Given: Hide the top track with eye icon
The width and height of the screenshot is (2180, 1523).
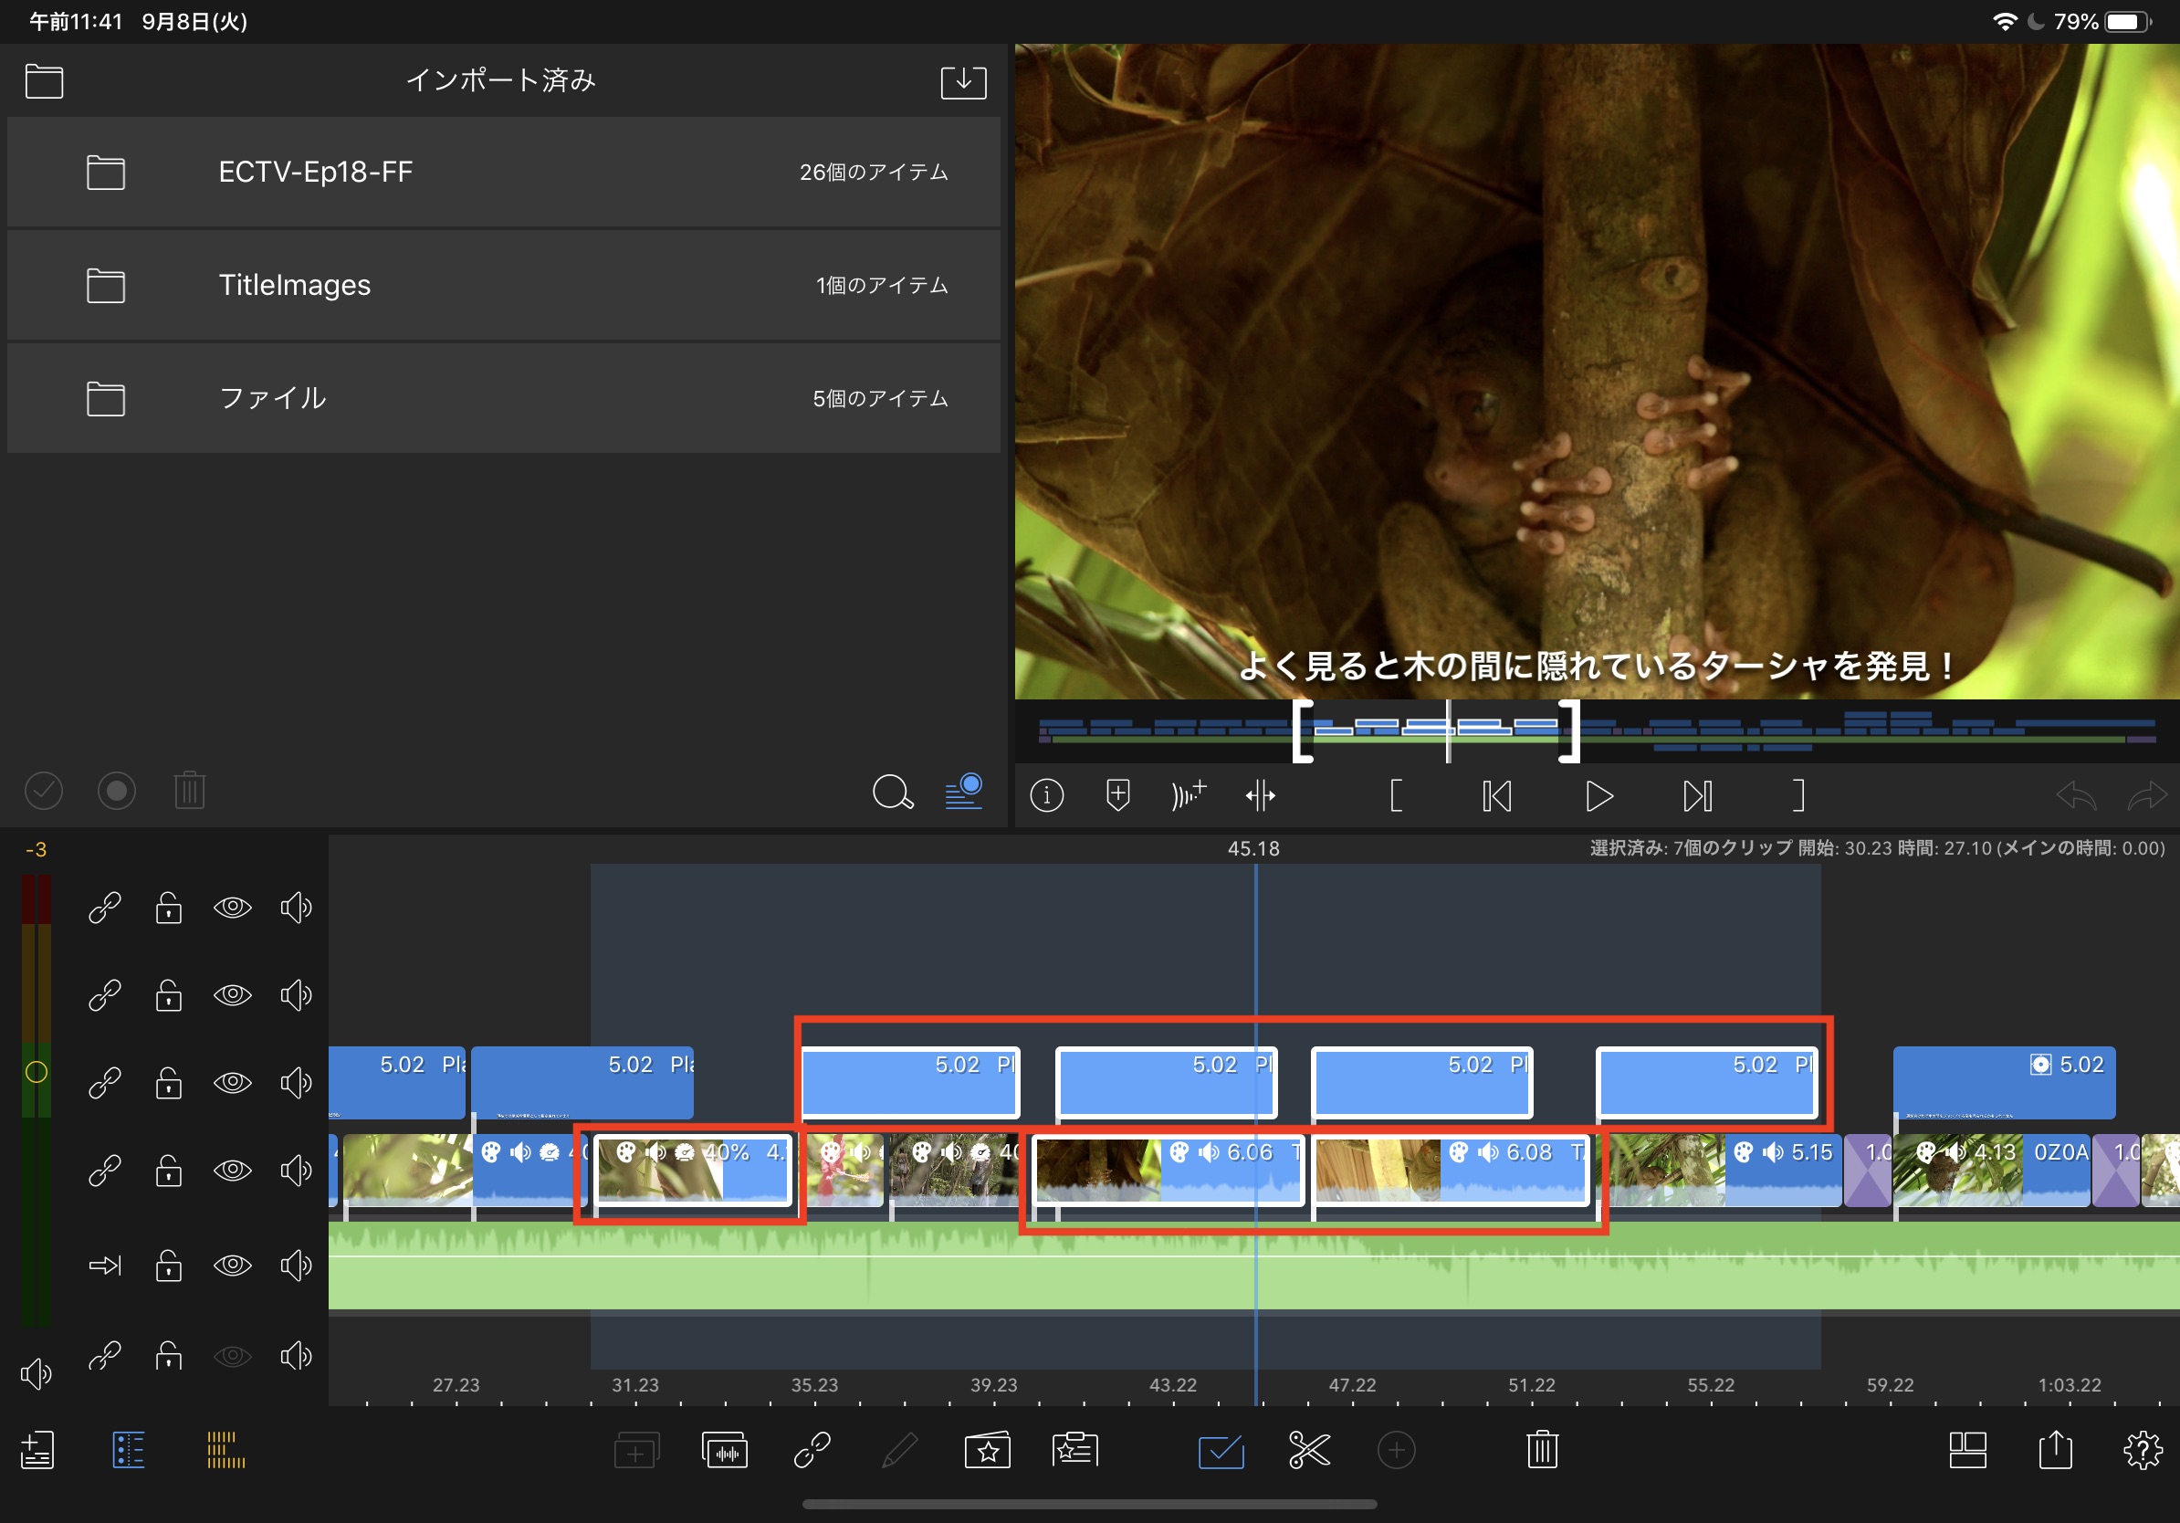Looking at the screenshot, I should click(232, 908).
